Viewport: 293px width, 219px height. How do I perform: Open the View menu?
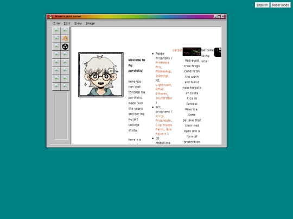[78, 23]
